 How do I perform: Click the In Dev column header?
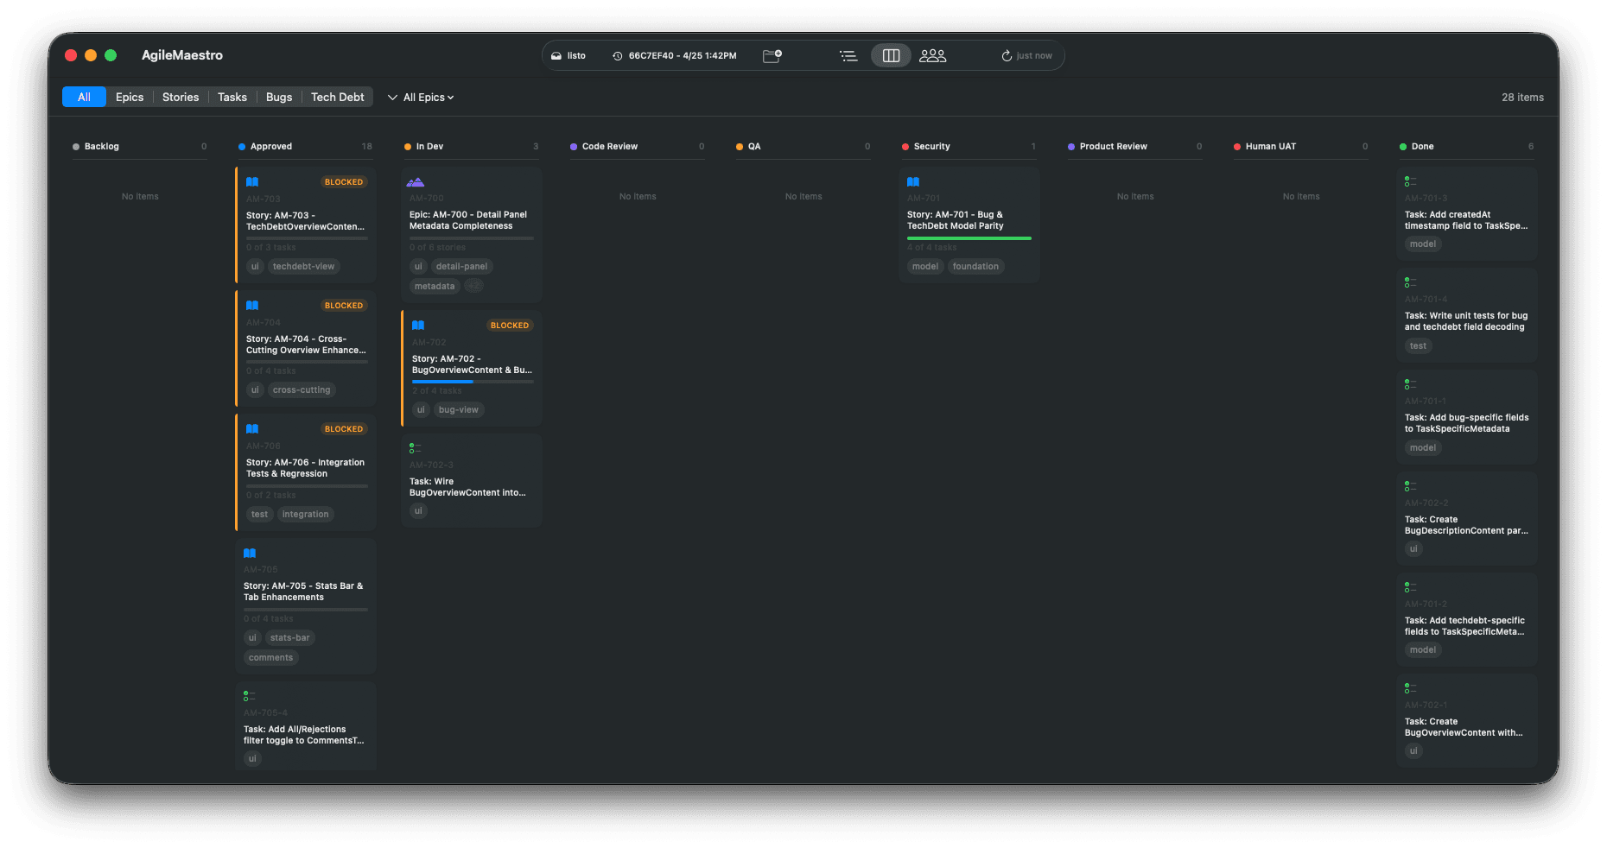[x=472, y=147]
